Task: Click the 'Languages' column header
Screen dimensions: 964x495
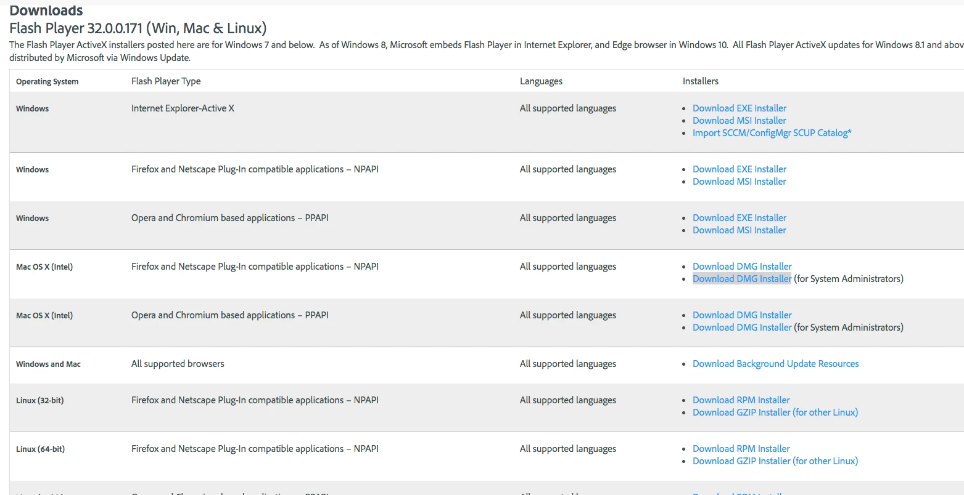Action: 541,81
